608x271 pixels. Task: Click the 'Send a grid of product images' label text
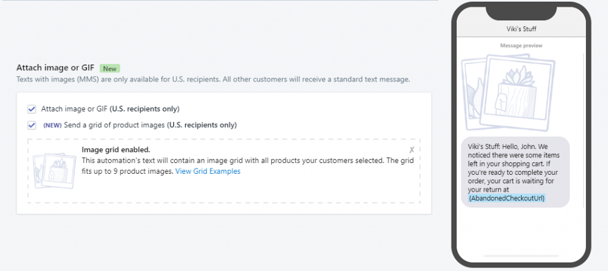pos(113,125)
